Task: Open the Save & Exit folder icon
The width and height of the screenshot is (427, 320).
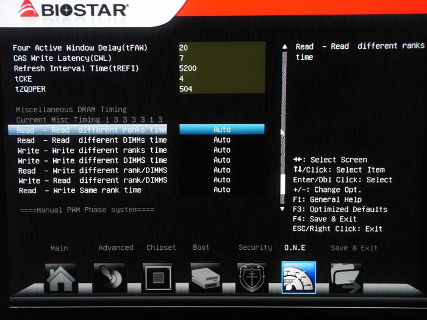Action: [x=346, y=278]
